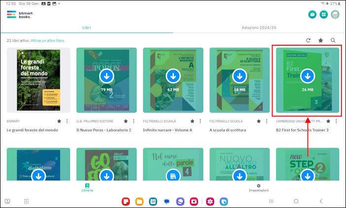The image size is (346, 208).
Task: Tap the Android back button
Action: (321, 201)
